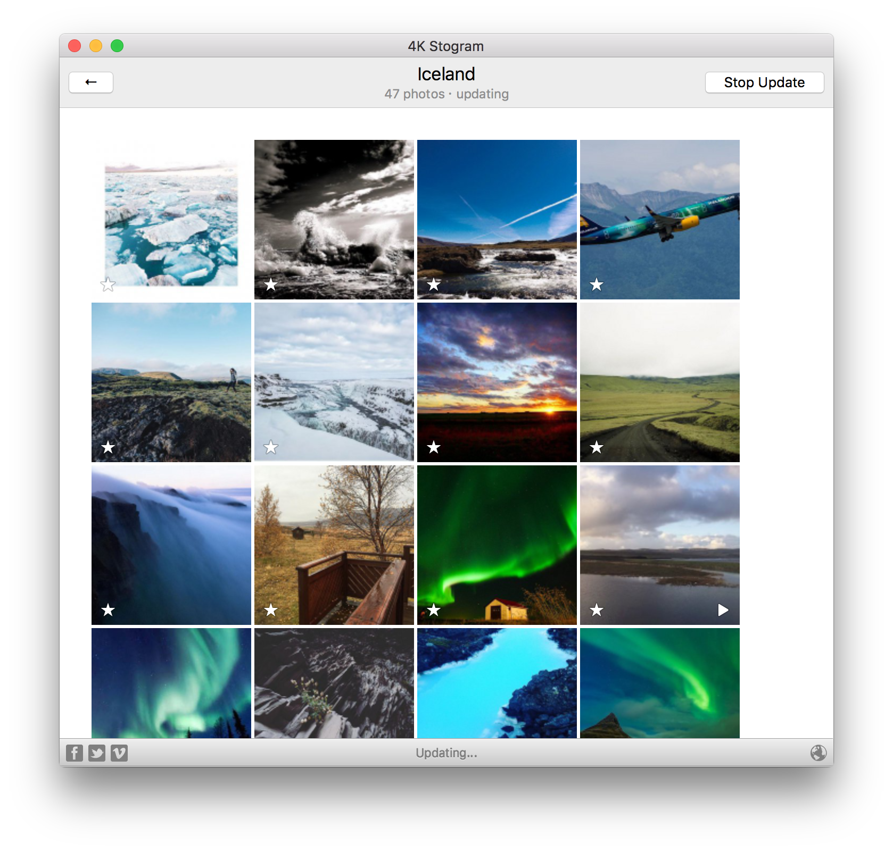
Task: Click the Stop Update button
Action: click(764, 82)
